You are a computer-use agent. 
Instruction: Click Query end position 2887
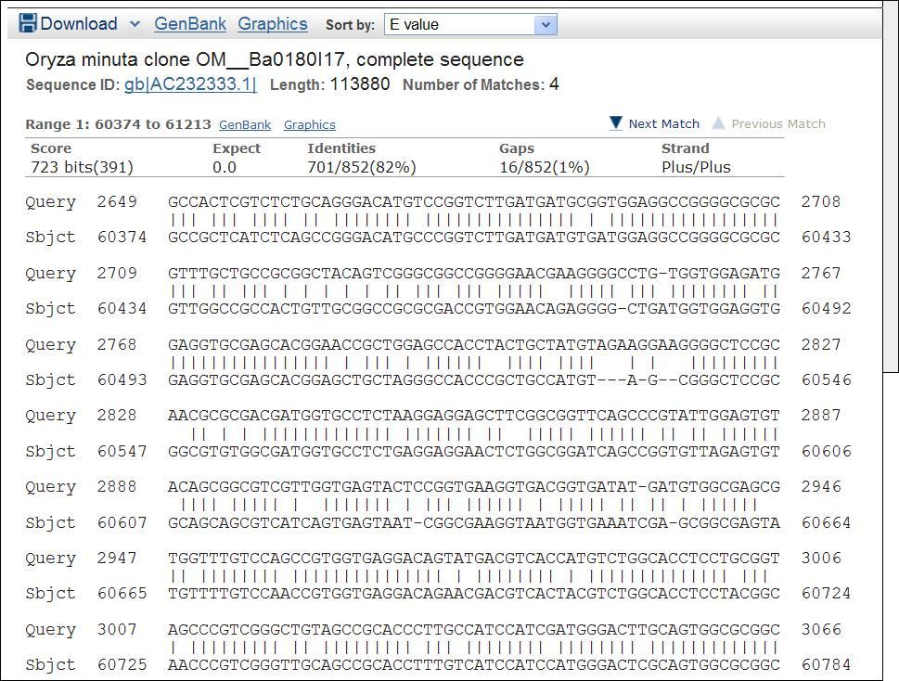tap(821, 416)
